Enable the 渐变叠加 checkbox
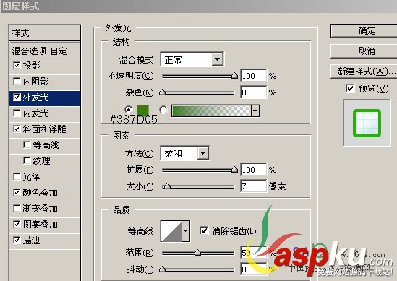The width and height of the screenshot is (397, 281). [x=17, y=209]
